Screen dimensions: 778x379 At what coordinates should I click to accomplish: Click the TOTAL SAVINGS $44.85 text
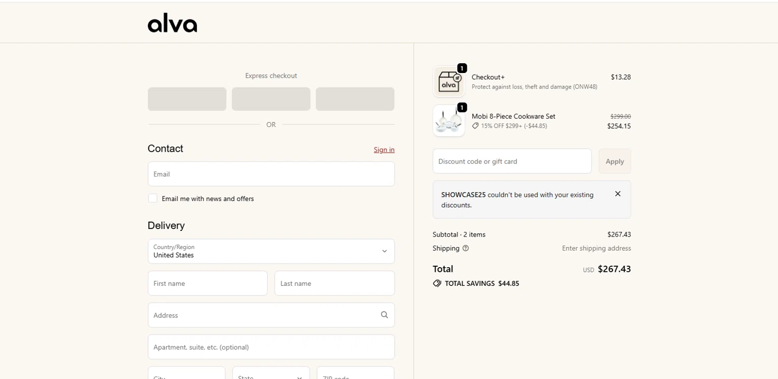click(x=482, y=283)
